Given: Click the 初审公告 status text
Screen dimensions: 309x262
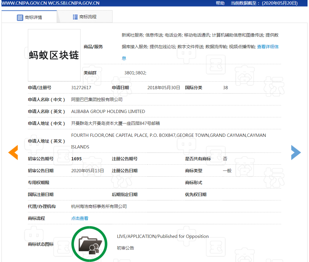Looking at the screenshot, I should (125, 248).
